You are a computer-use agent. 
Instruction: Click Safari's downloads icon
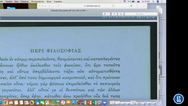tap(131, 6)
